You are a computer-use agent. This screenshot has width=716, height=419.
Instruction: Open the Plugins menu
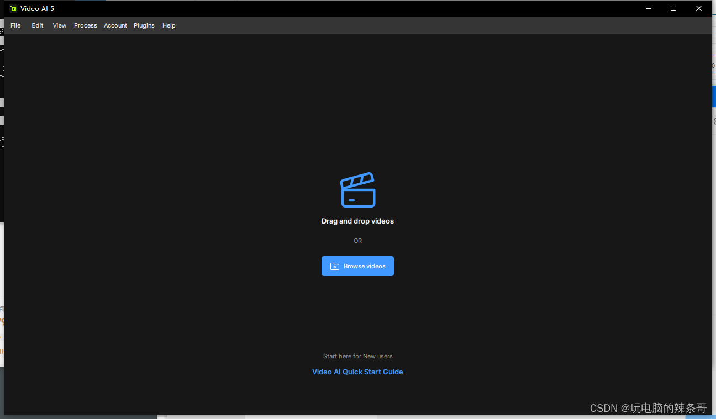click(x=144, y=25)
